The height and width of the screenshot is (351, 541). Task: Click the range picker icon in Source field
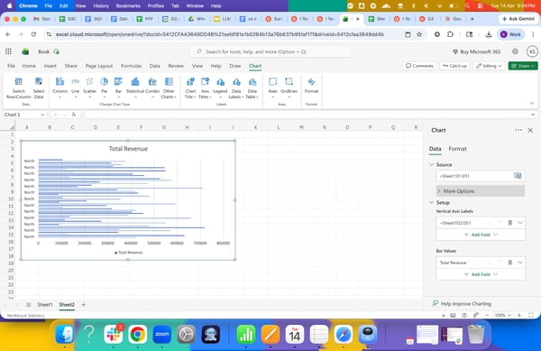click(x=518, y=176)
